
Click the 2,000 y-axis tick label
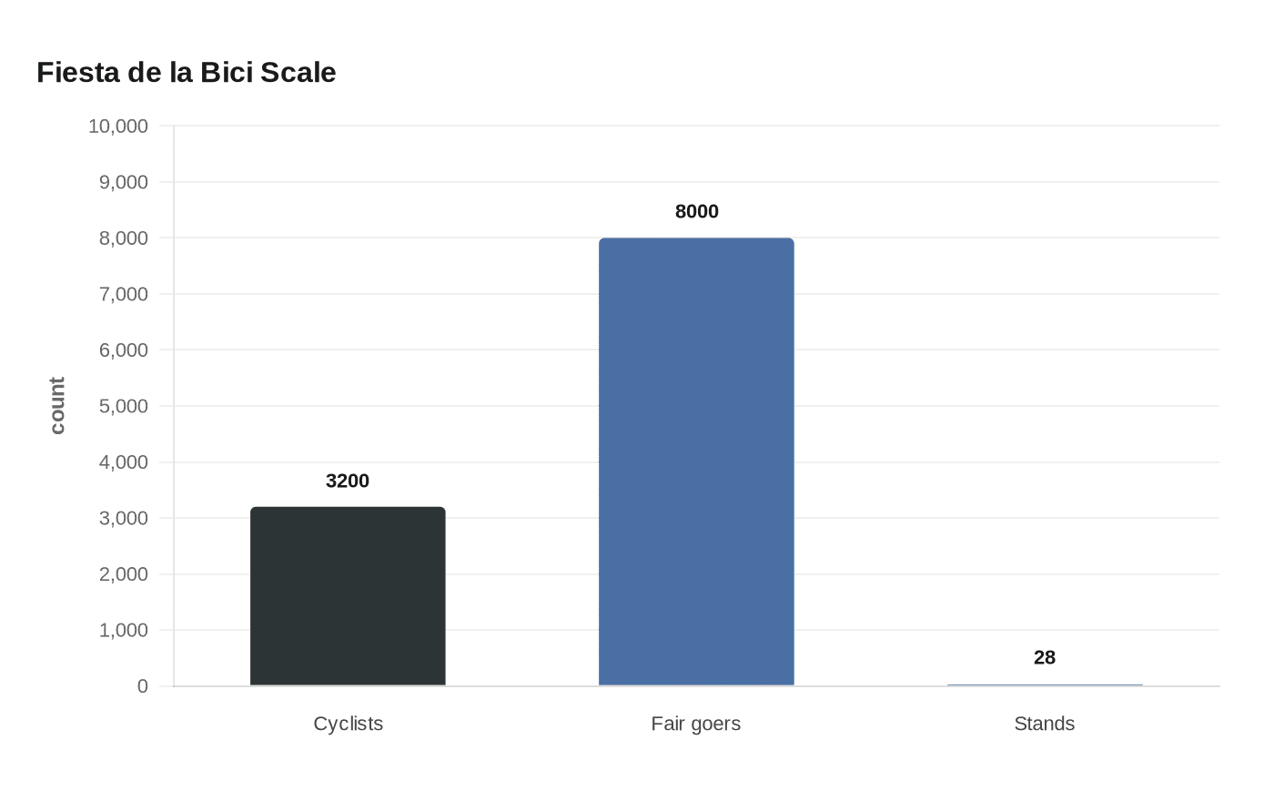pos(124,574)
